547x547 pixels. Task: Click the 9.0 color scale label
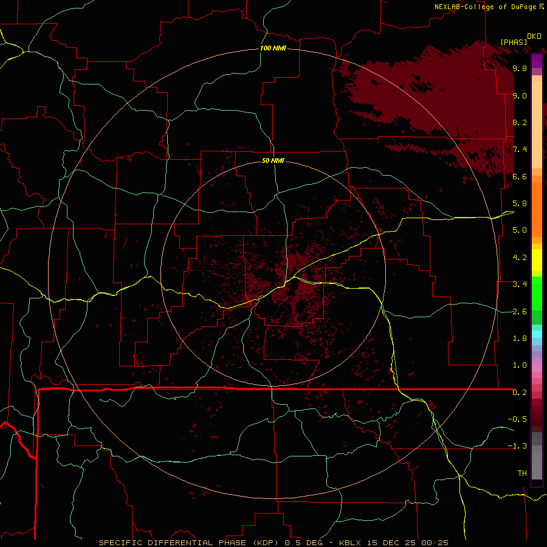pyautogui.click(x=520, y=95)
